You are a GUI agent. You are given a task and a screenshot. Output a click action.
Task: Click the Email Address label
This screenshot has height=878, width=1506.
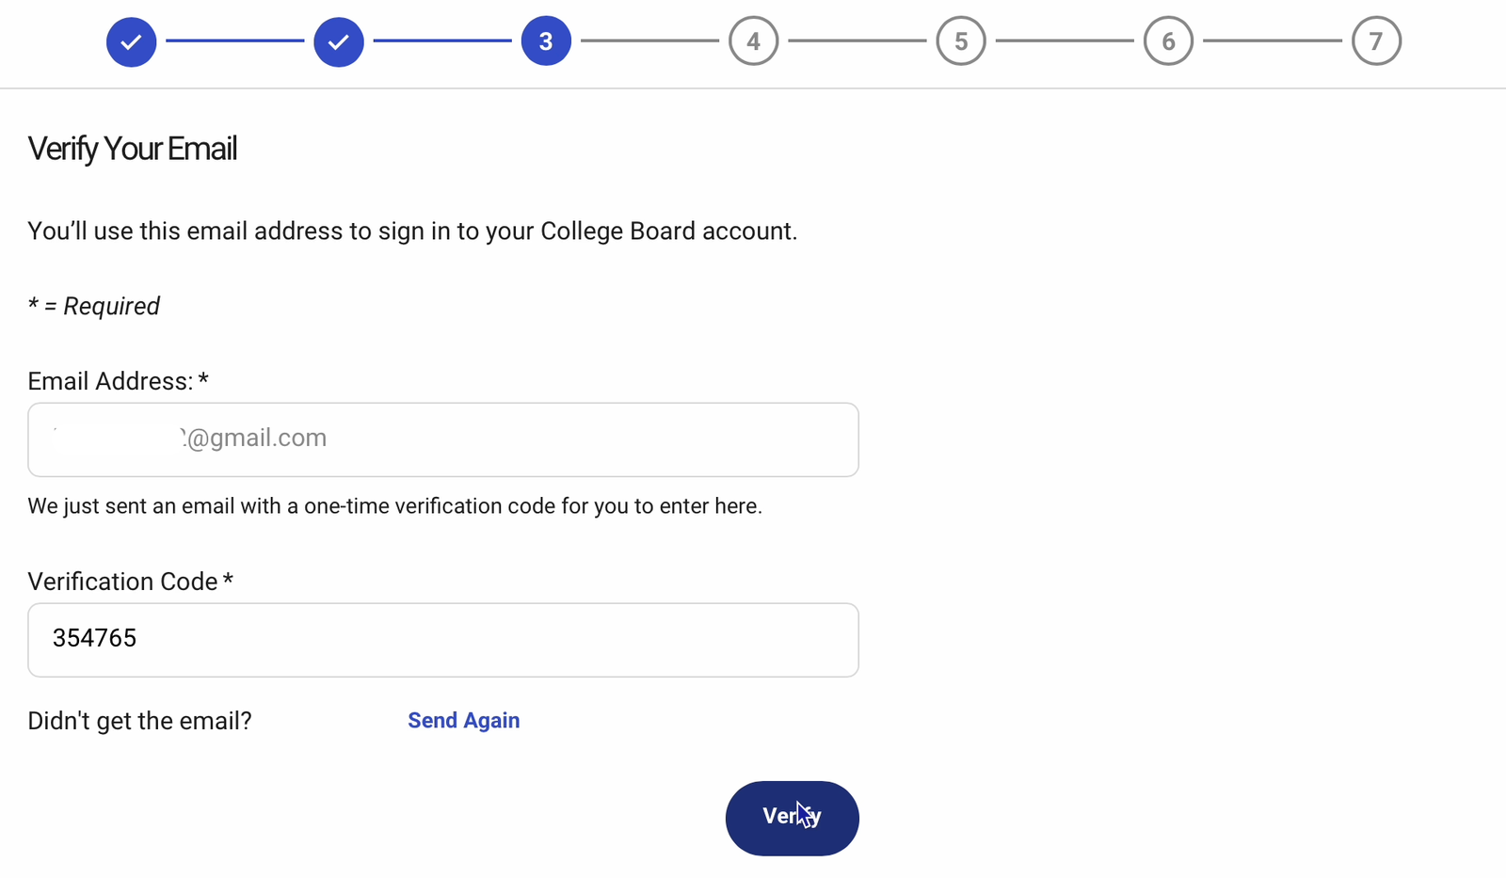110,381
